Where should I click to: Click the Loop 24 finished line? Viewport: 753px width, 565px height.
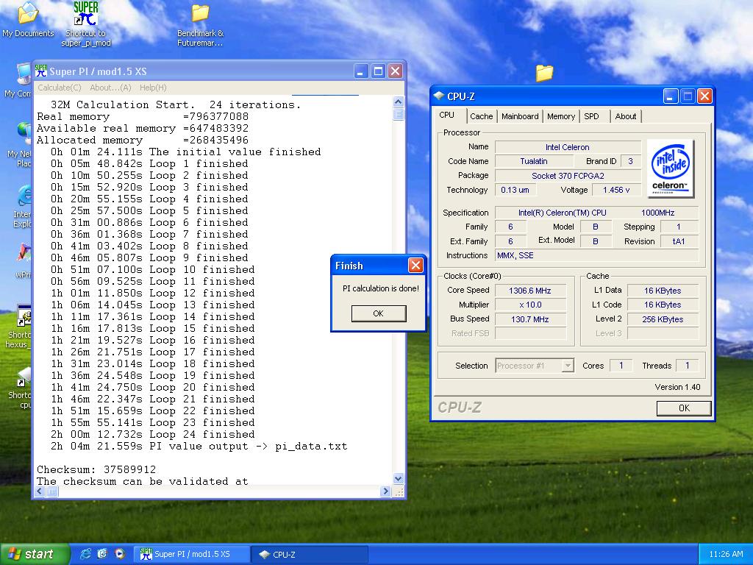coord(153,434)
